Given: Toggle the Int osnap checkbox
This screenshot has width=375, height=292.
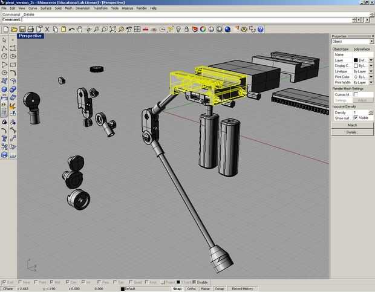Looking at the screenshot, I should tap(83, 282).
